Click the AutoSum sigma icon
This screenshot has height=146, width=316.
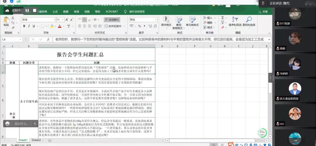click(222, 18)
